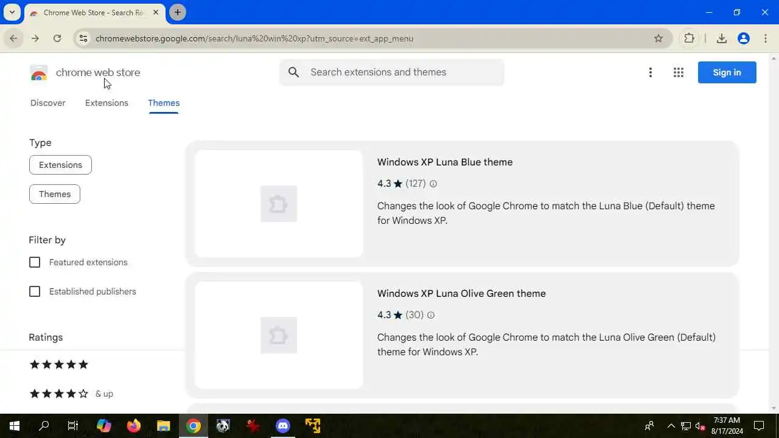Screen dimensions: 779x438
Task: Select the Extensions type filter chip
Action: click(60, 165)
